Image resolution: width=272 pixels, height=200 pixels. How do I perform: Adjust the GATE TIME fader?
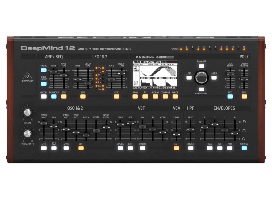click(x=64, y=75)
